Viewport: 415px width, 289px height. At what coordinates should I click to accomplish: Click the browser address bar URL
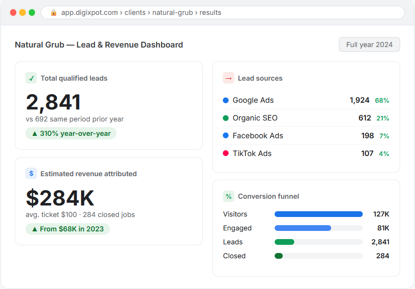click(141, 12)
